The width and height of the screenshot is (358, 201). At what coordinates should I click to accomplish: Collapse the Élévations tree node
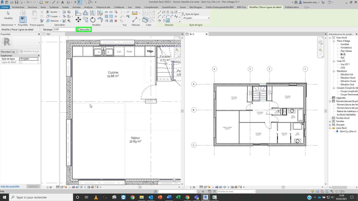point(334,71)
